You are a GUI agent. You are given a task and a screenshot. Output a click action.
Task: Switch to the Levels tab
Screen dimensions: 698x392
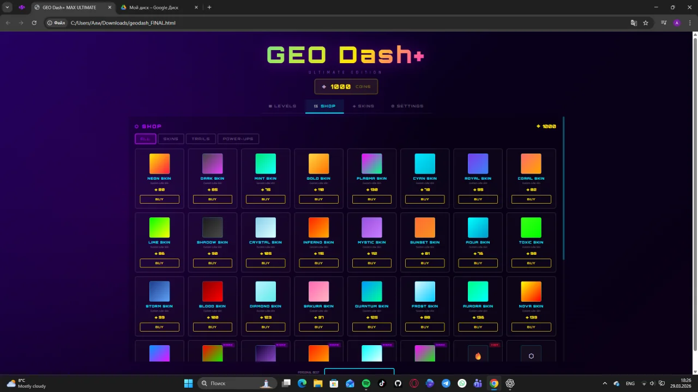(282, 106)
